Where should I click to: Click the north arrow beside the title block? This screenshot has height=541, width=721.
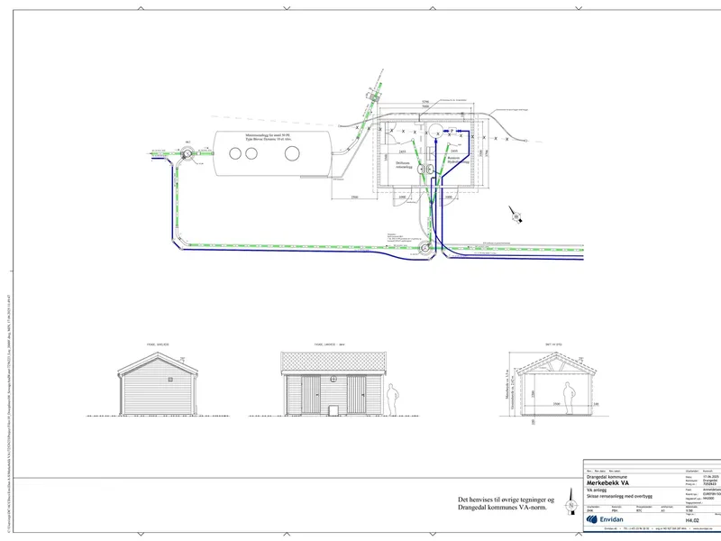point(571,502)
